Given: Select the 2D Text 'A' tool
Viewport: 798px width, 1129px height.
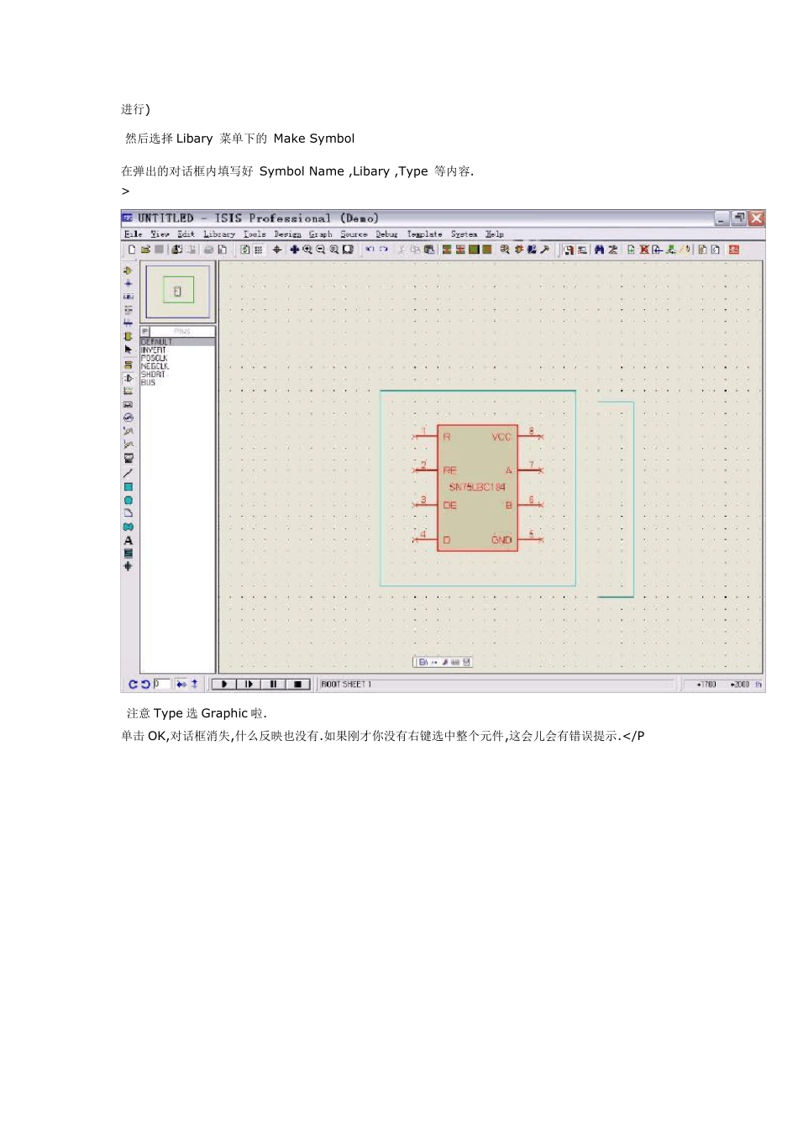Looking at the screenshot, I should pos(128,540).
